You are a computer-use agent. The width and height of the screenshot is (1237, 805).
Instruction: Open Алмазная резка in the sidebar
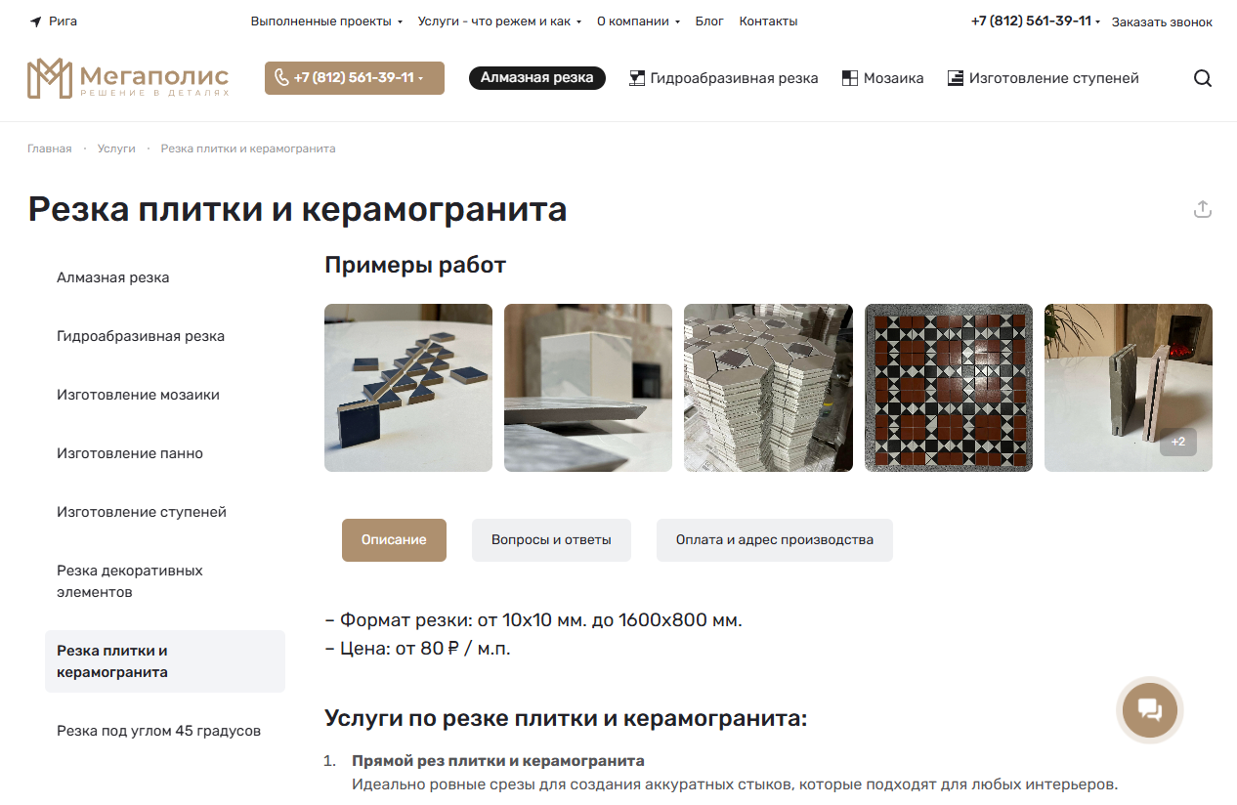coord(113,277)
